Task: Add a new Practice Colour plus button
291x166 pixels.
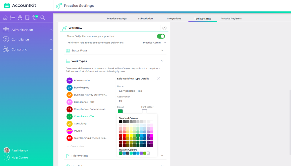Action: point(148,153)
